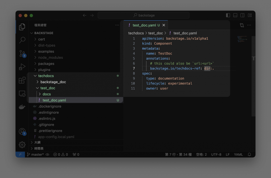Viewport: 271px width, 178px height.
Task: Collapse the BACKSTAGE root folder
Action: click(76, 33)
